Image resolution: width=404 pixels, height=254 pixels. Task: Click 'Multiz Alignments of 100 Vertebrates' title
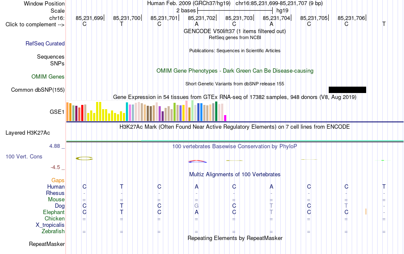tap(235, 175)
